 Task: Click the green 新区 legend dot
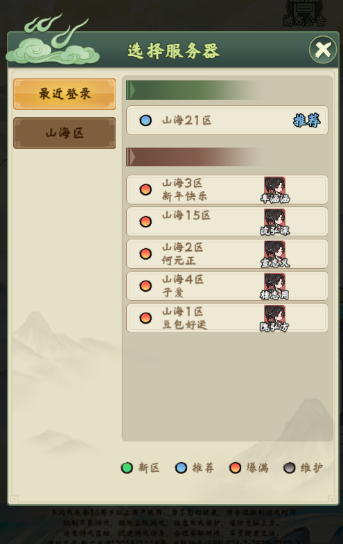[x=127, y=468]
